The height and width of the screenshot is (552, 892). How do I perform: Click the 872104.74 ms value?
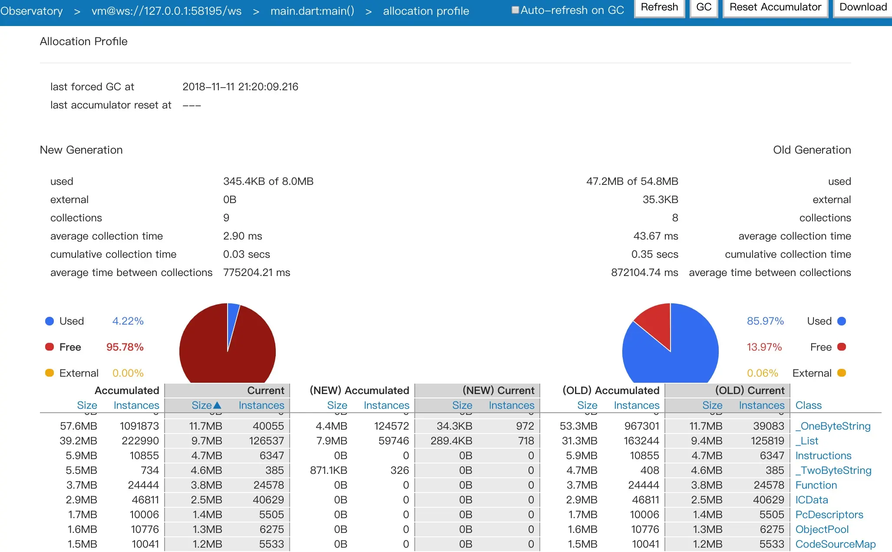[644, 273]
